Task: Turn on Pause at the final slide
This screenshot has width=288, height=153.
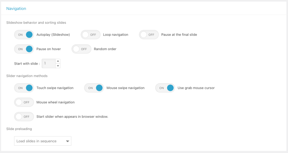Action: [149, 35]
